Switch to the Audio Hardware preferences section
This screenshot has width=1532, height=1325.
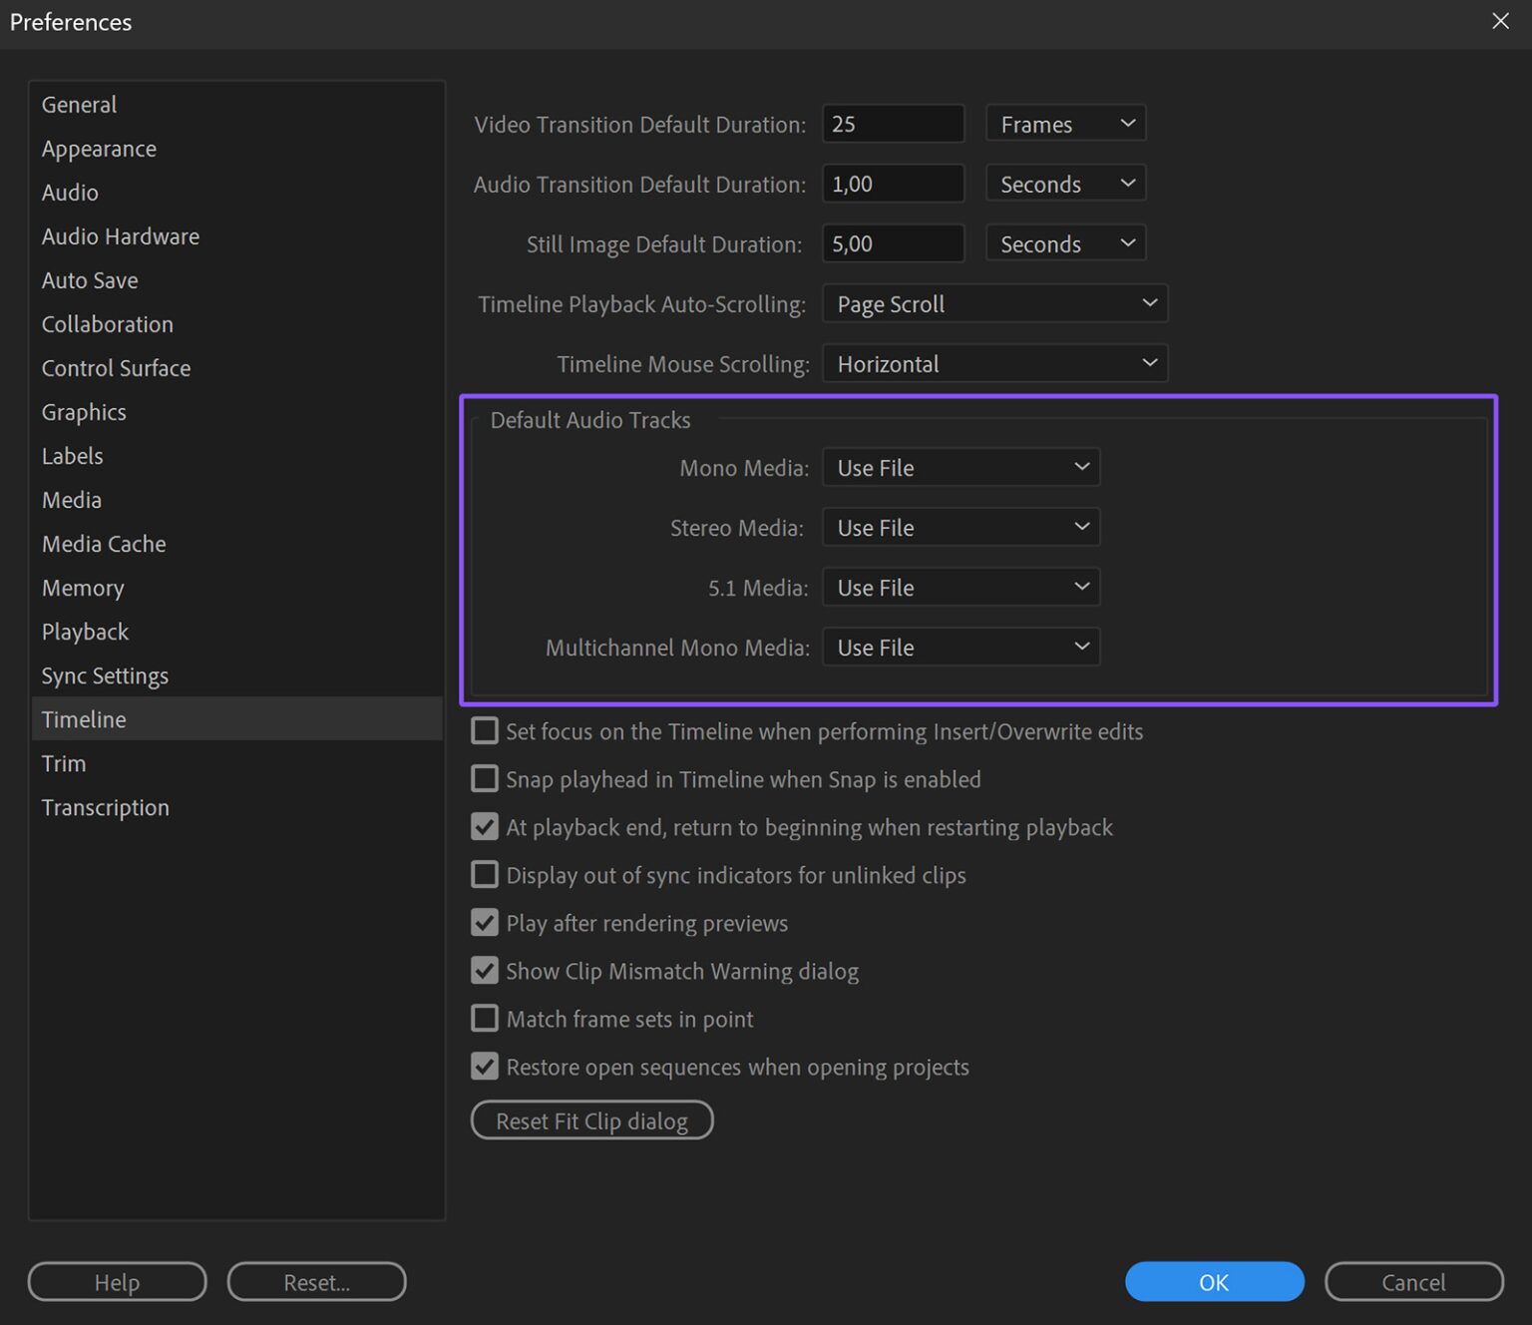tap(120, 236)
